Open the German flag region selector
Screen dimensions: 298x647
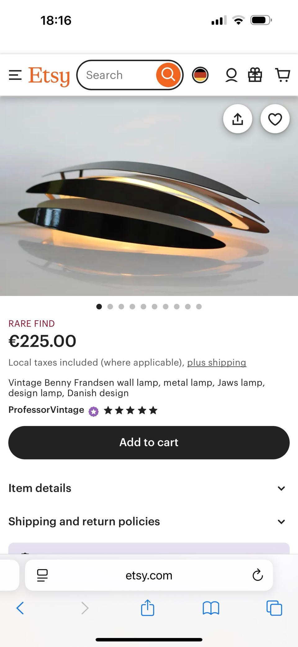coord(200,75)
